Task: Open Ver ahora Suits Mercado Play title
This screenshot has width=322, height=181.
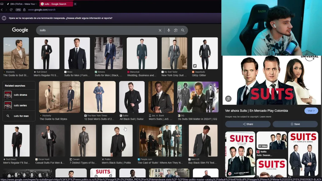Action: [x=256, y=111]
